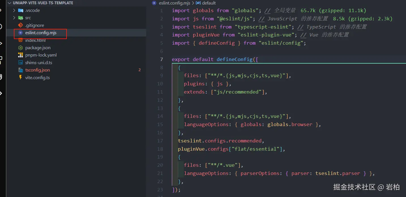The image size is (406, 197).
Task: Click line number 7 in the gutter
Action: click(162, 59)
